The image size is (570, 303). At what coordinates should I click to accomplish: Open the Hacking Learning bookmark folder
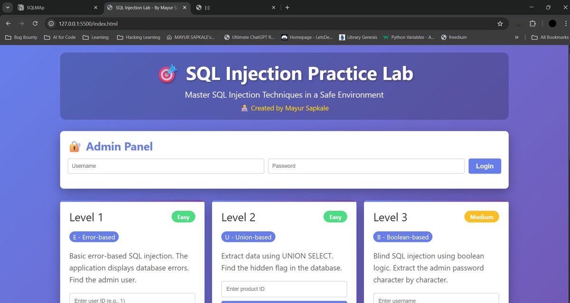tap(139, 37)
